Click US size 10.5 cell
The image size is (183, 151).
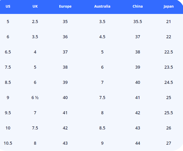point(8,143)
